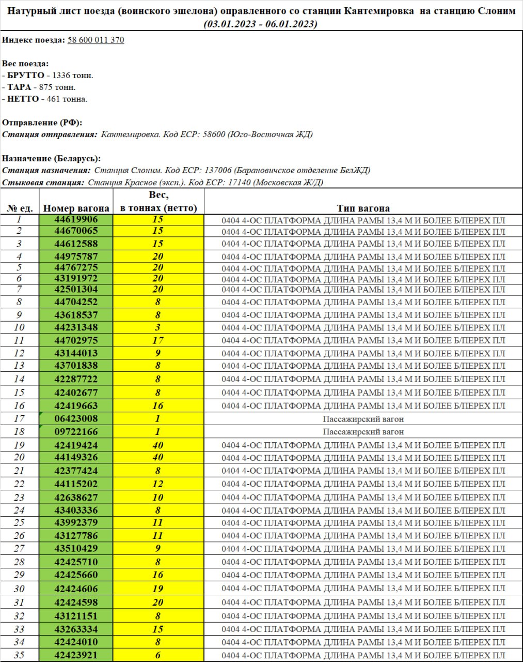Select wagon number cell 06423008
The width and height of the screenshot is (523, 662).
coord(76,418)
